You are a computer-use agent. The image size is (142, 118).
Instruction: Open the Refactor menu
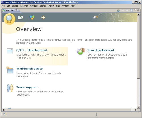24,6
